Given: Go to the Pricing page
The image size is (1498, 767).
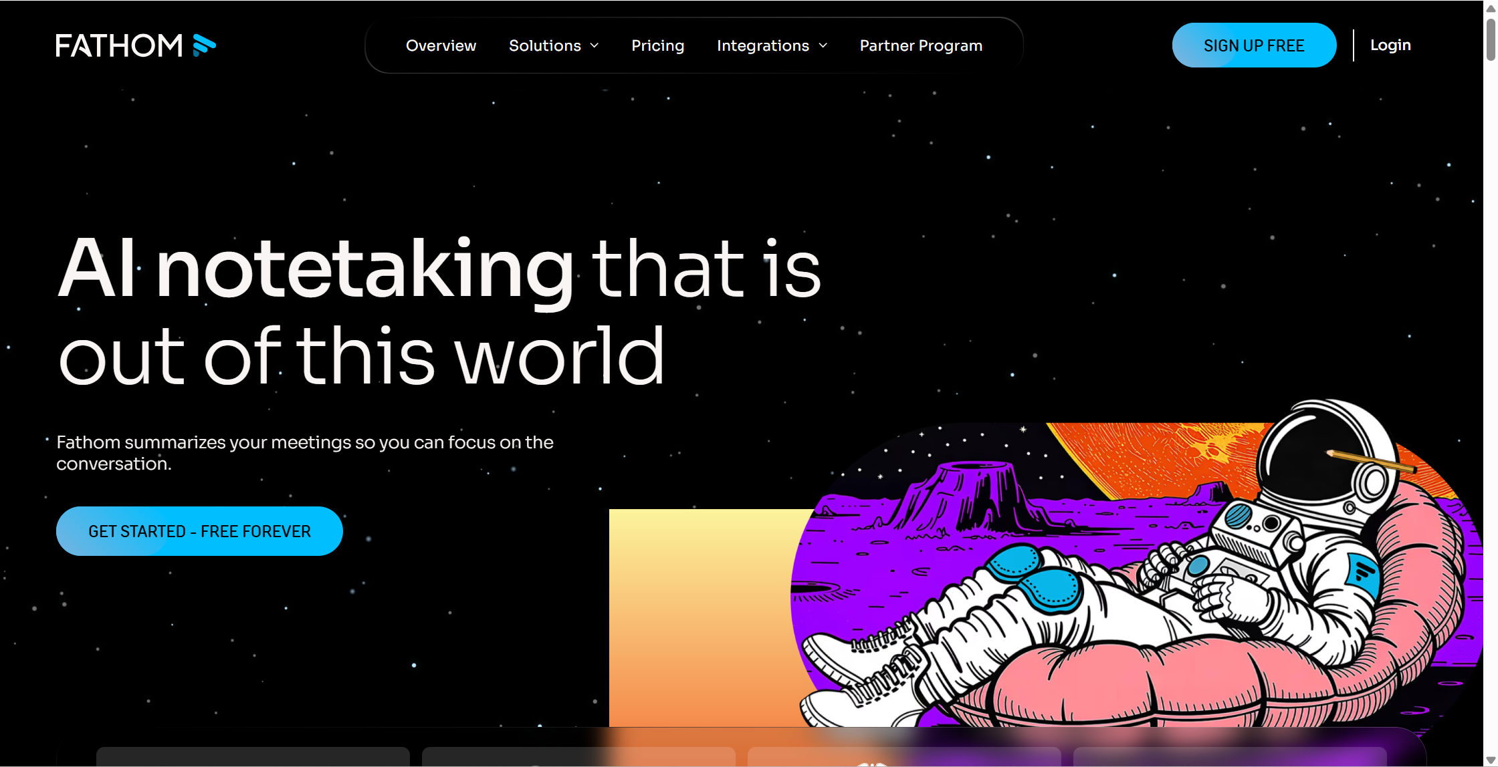Looking at the screenshot, I should point(657,45).
